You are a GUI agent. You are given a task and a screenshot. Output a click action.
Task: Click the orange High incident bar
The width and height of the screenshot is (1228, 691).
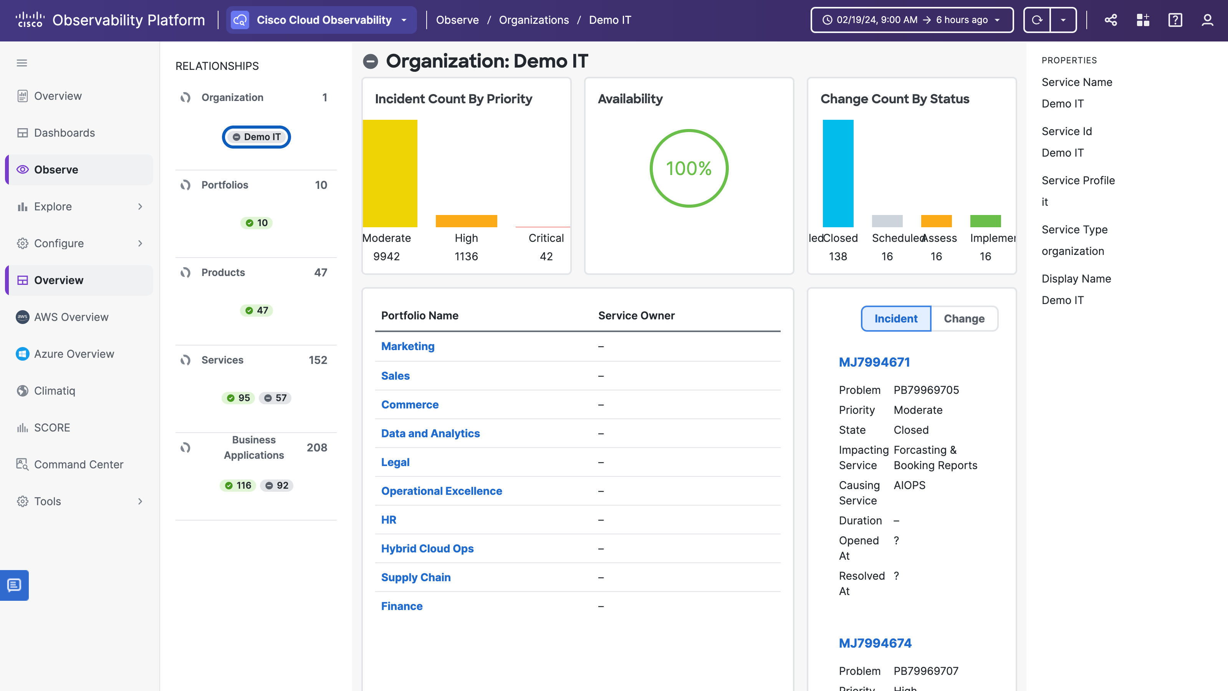click(466, 221)
